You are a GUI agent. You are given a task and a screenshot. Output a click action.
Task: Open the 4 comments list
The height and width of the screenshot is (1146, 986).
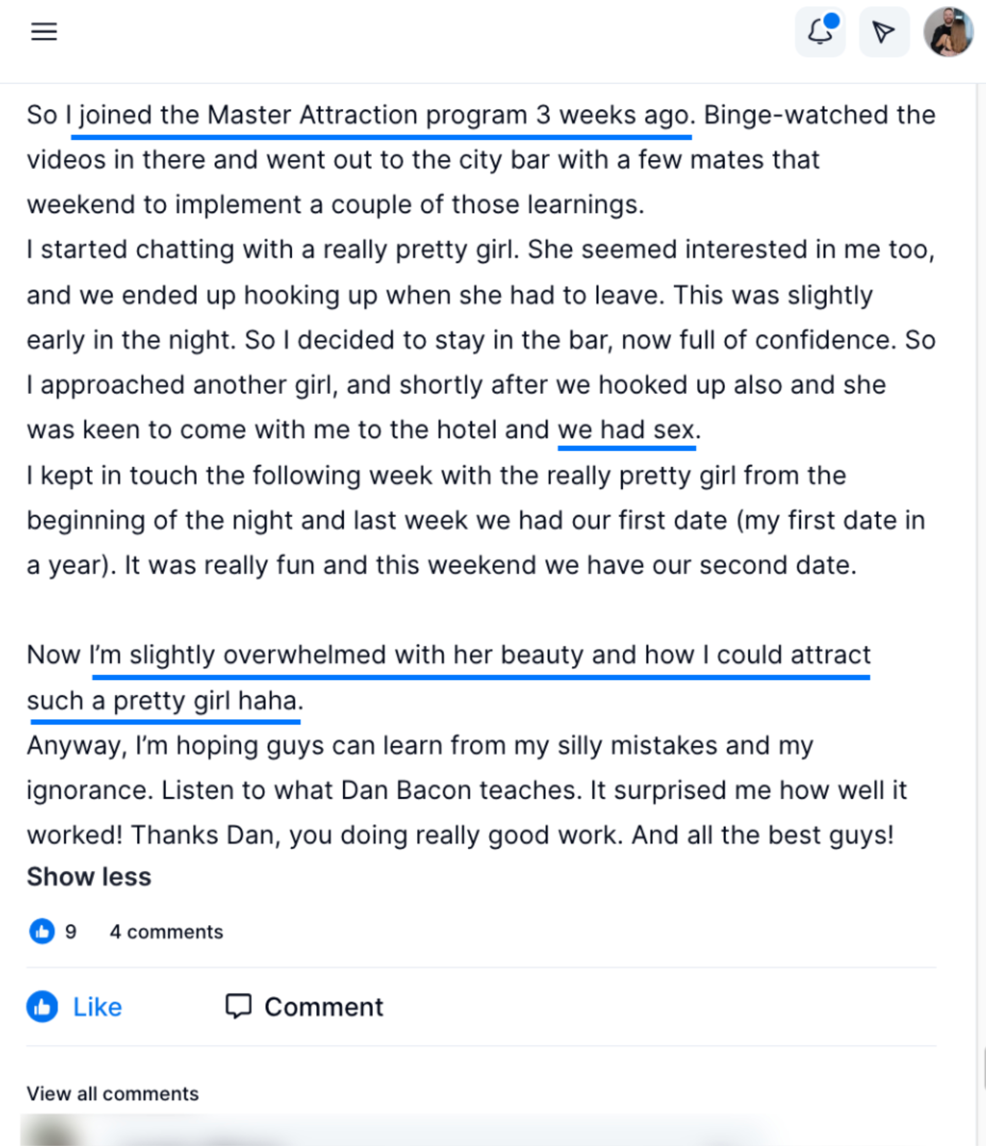[166, 932]
